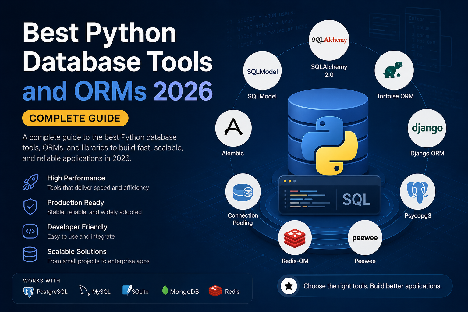Screen dimensions: 468x312
Task: Click the django logo circle
Action: pos(427,128)
